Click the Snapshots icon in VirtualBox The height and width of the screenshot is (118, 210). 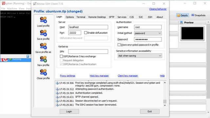pos(193,15)
